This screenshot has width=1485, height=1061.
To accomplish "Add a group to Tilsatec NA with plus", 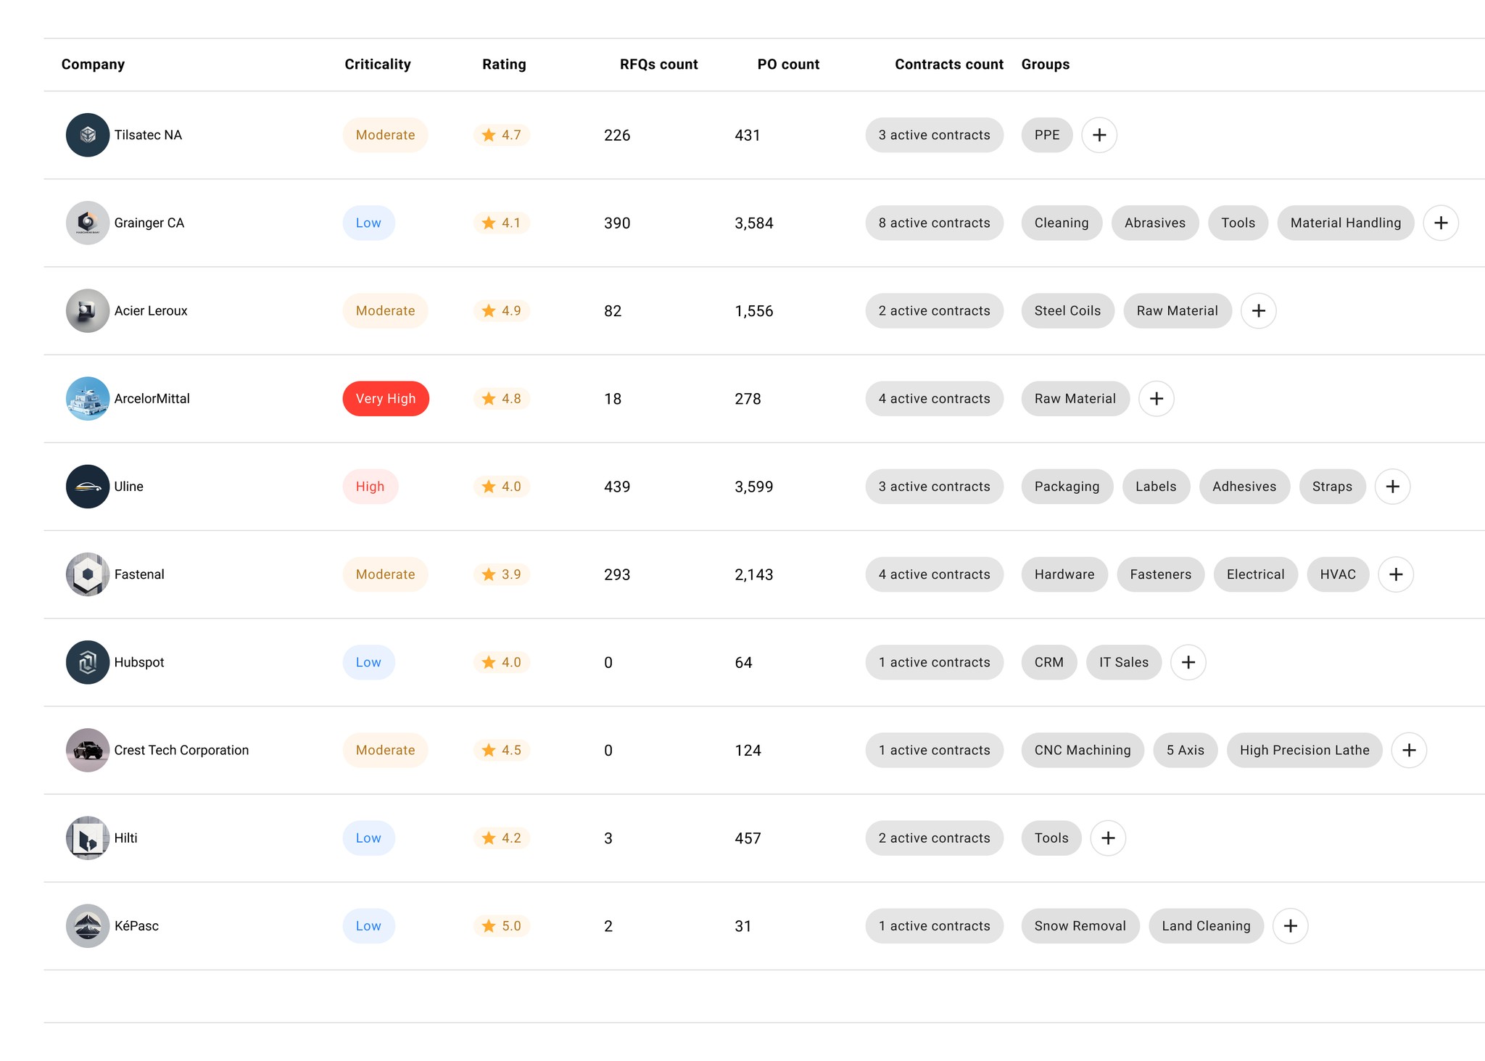I will tap(1099, 135).
